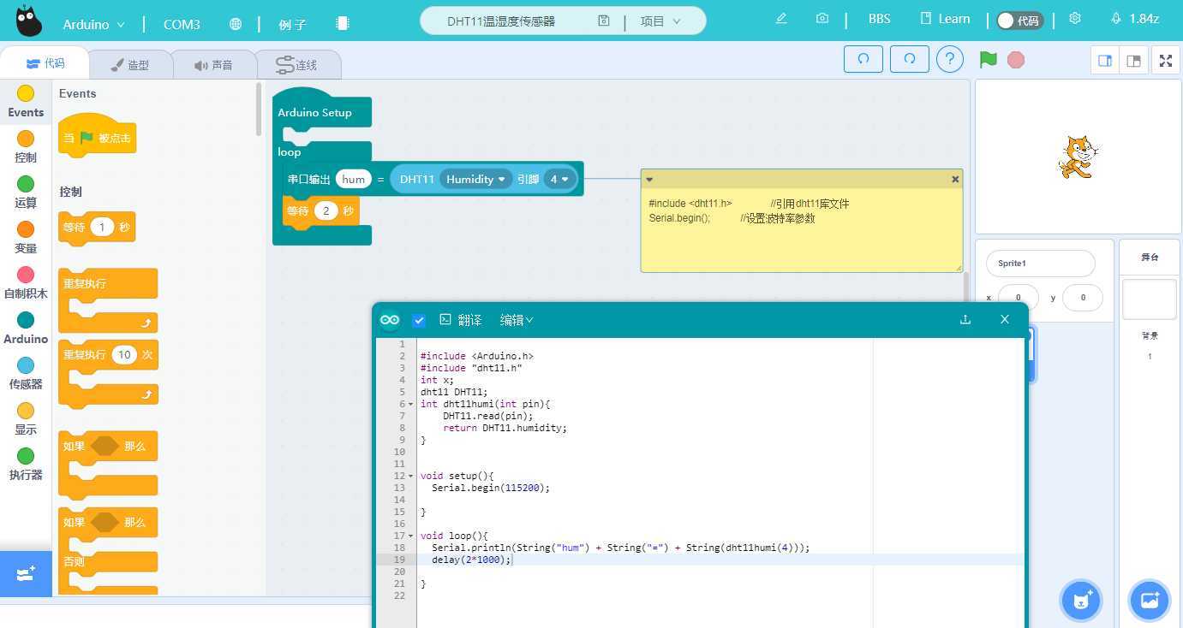Click the 2 seconds value in 等待 block
1183x628 pixels.
pos(326,210)
